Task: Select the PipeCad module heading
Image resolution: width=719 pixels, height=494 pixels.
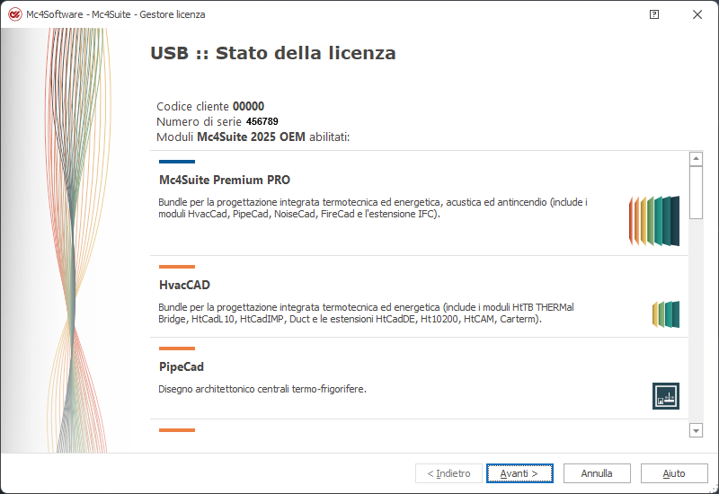Action: [182, 367]
